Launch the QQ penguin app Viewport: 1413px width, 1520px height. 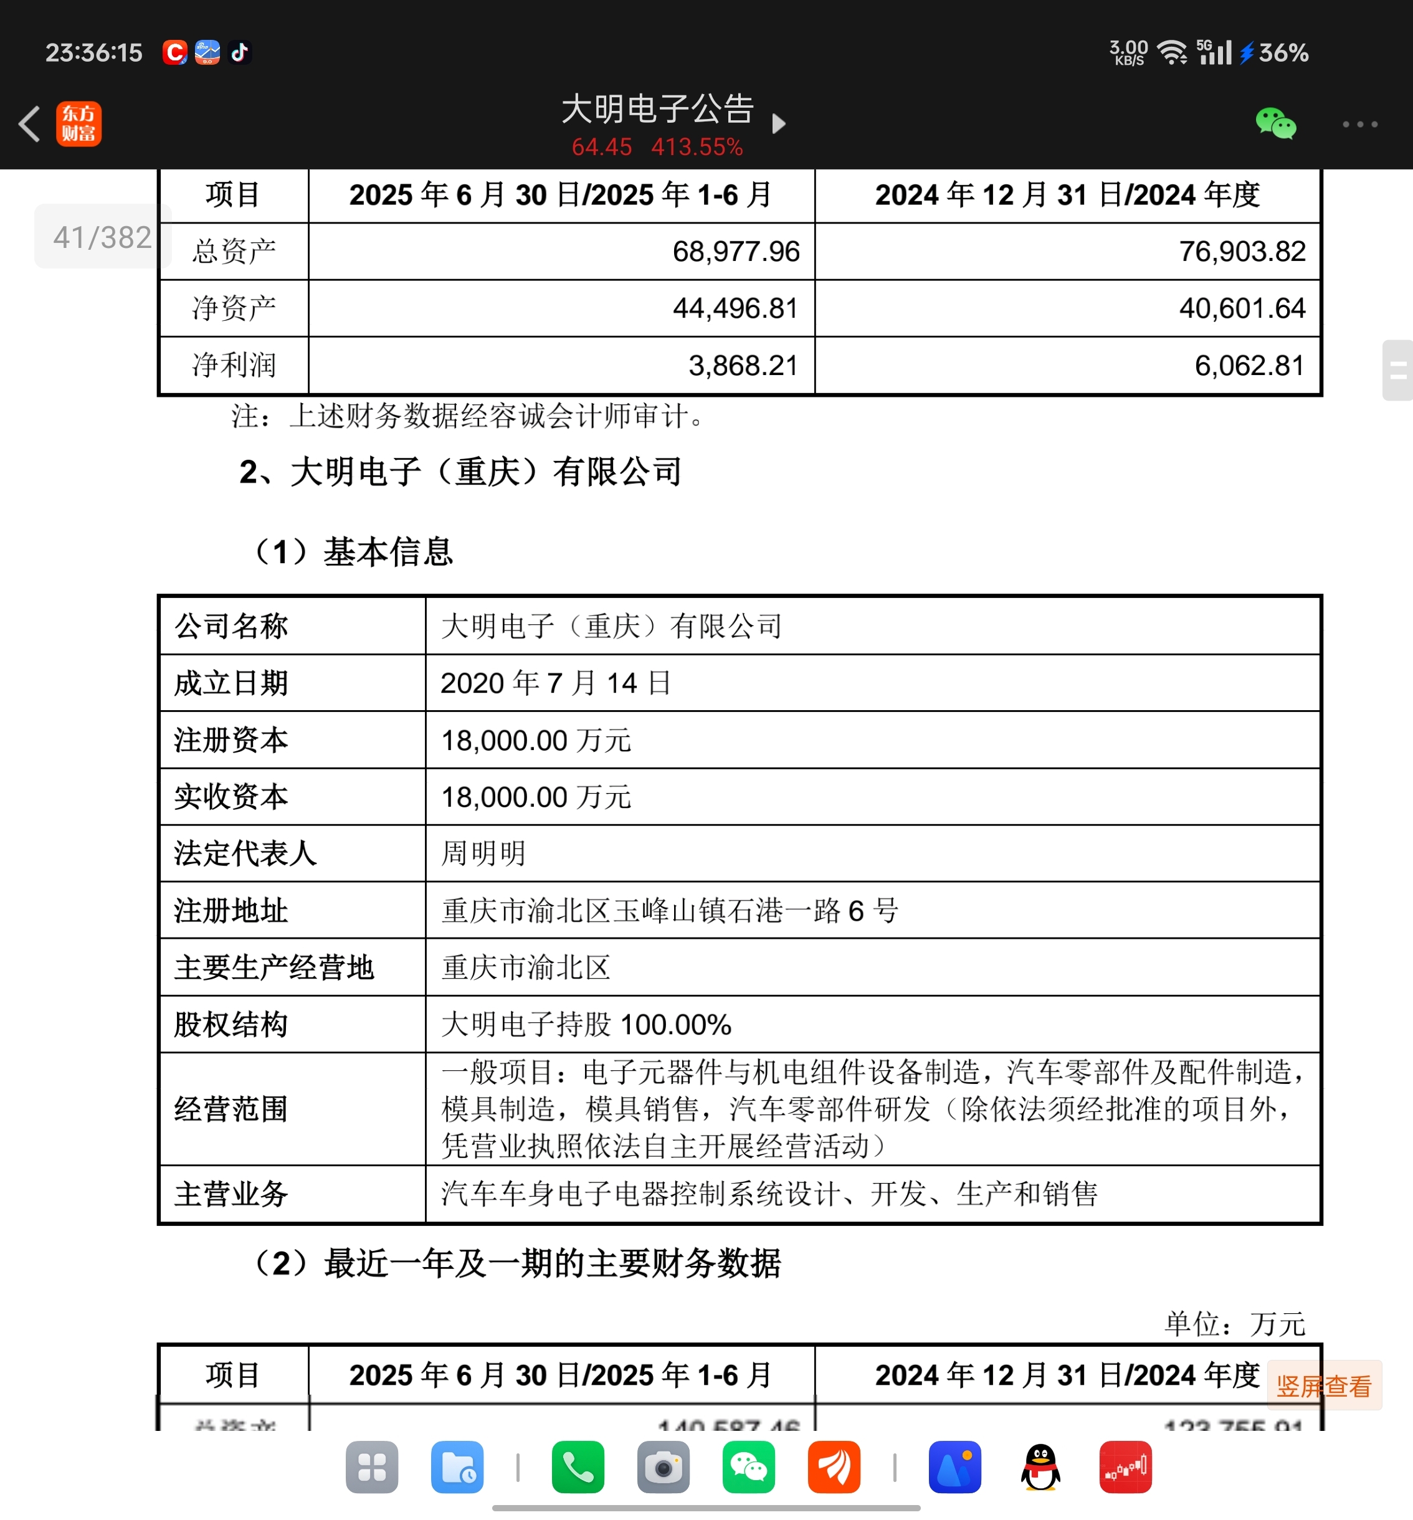tap(1040, 1466)
